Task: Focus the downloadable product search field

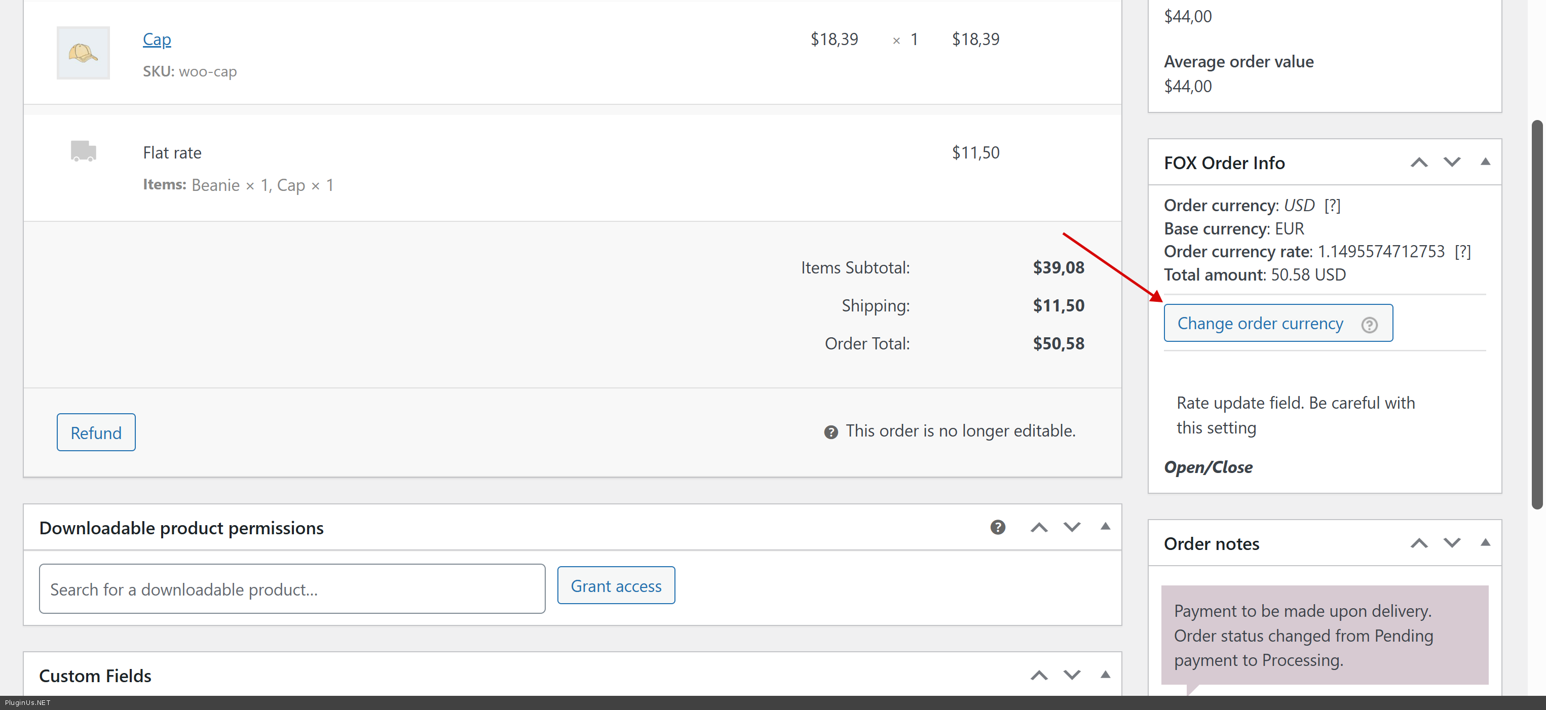Action: tap(292, 589)
